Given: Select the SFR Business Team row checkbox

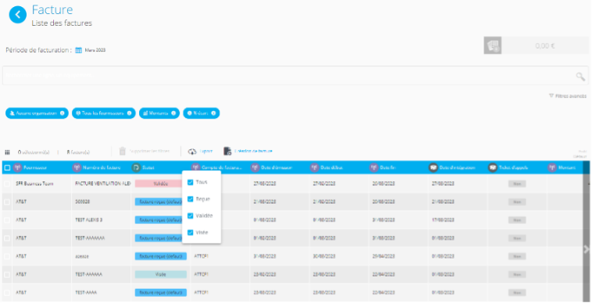Looking at the screenshot, I should pyautogui.click(x=7, y=184).
